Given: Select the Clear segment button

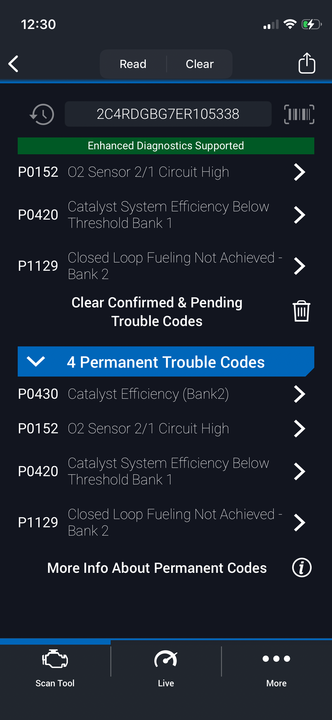Looking at the screenshot, I should click(x=200, y=64).
